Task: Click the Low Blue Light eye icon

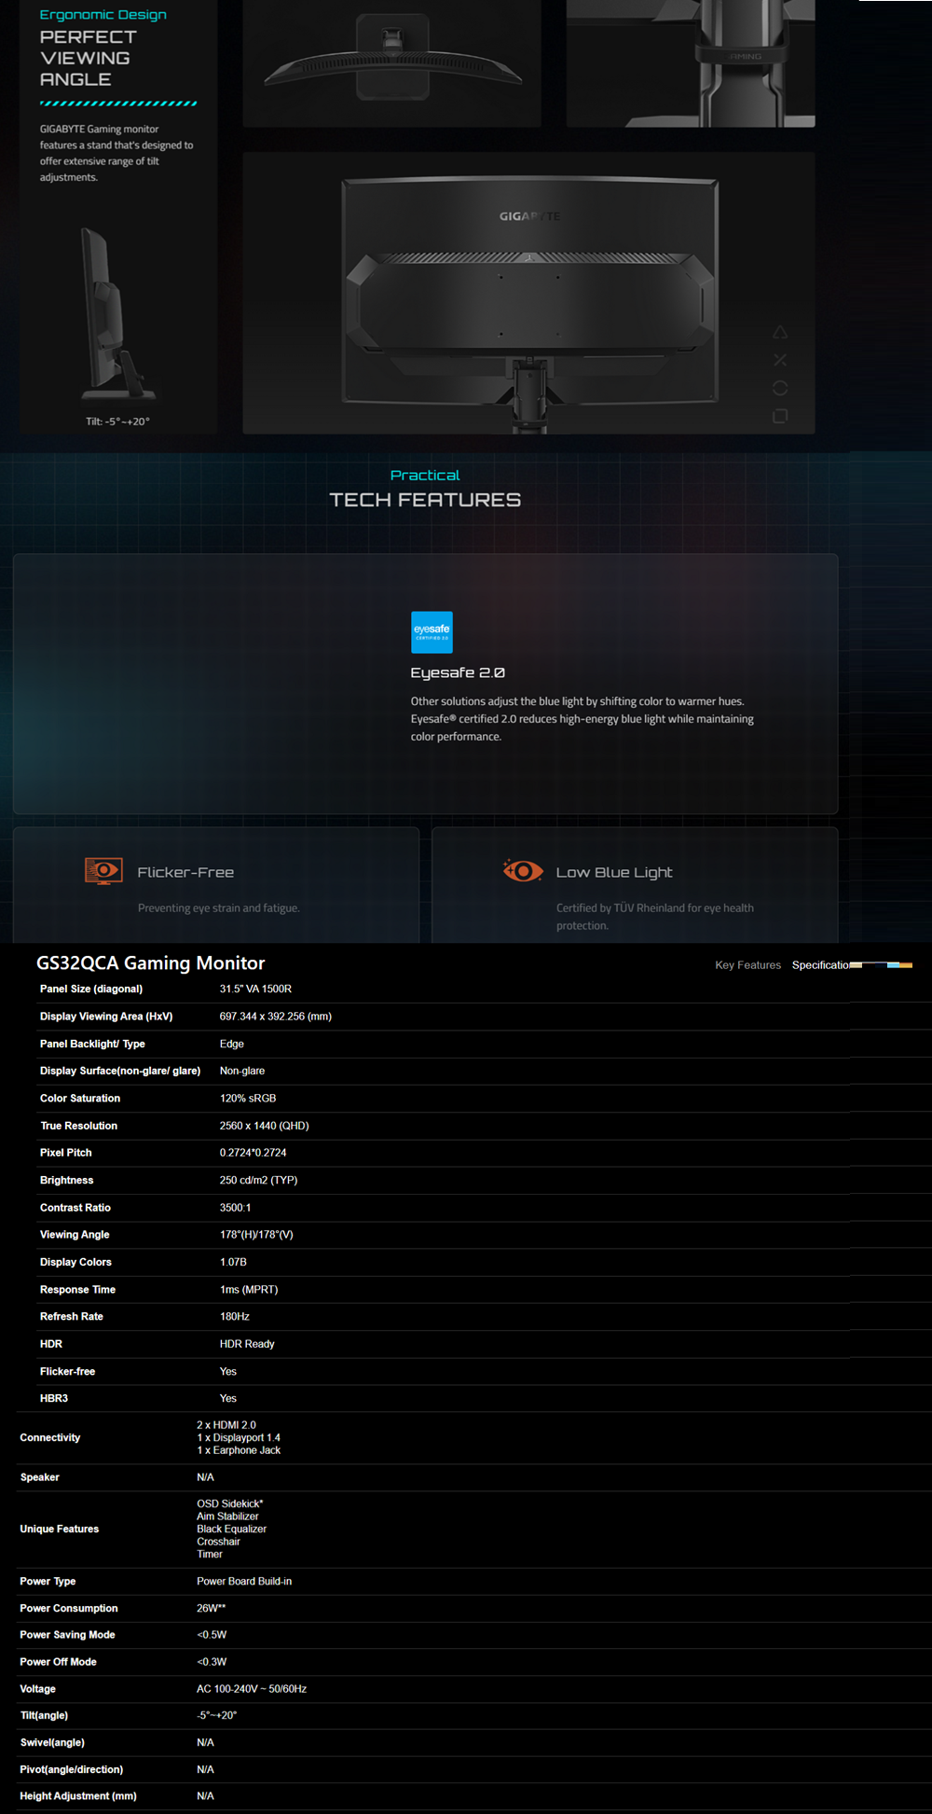Action: pos(523,871)
